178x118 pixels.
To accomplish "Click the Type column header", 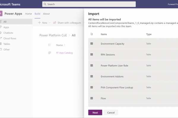I will pos(149,34).
